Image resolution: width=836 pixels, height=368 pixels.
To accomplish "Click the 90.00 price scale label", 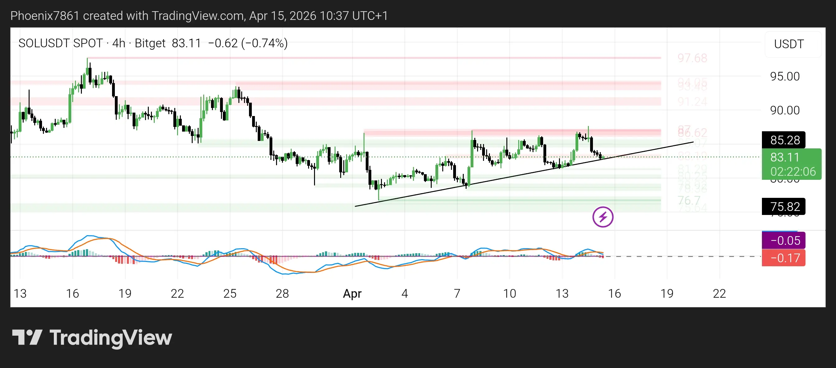I will [x=785, y=110].
